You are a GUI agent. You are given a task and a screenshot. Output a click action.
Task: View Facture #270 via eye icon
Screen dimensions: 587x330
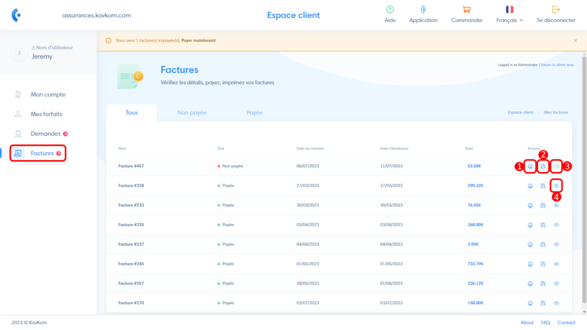[556, 302]
